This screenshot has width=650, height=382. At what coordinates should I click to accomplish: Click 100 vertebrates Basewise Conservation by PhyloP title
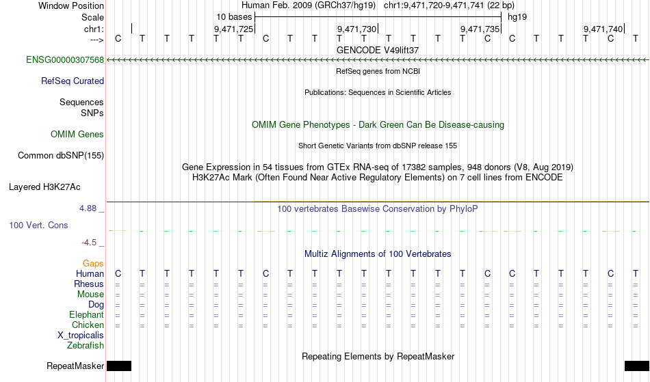[x=378, y=209]
